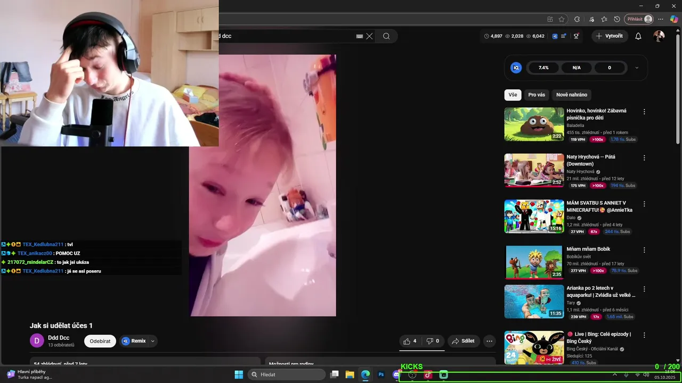This screenshot has width=682, height=383.
Task: Open the on-screen keyboard icon in search box
Action: [x=360, y=36]
